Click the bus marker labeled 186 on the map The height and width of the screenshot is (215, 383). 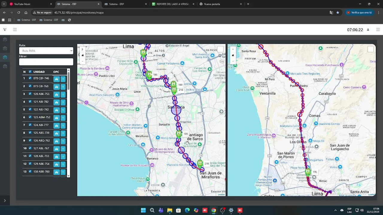[x=149, y=75]
